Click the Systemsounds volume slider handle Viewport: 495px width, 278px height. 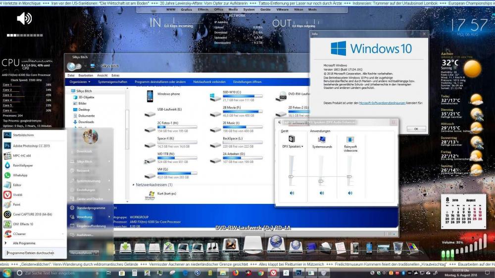coord(320,176)
